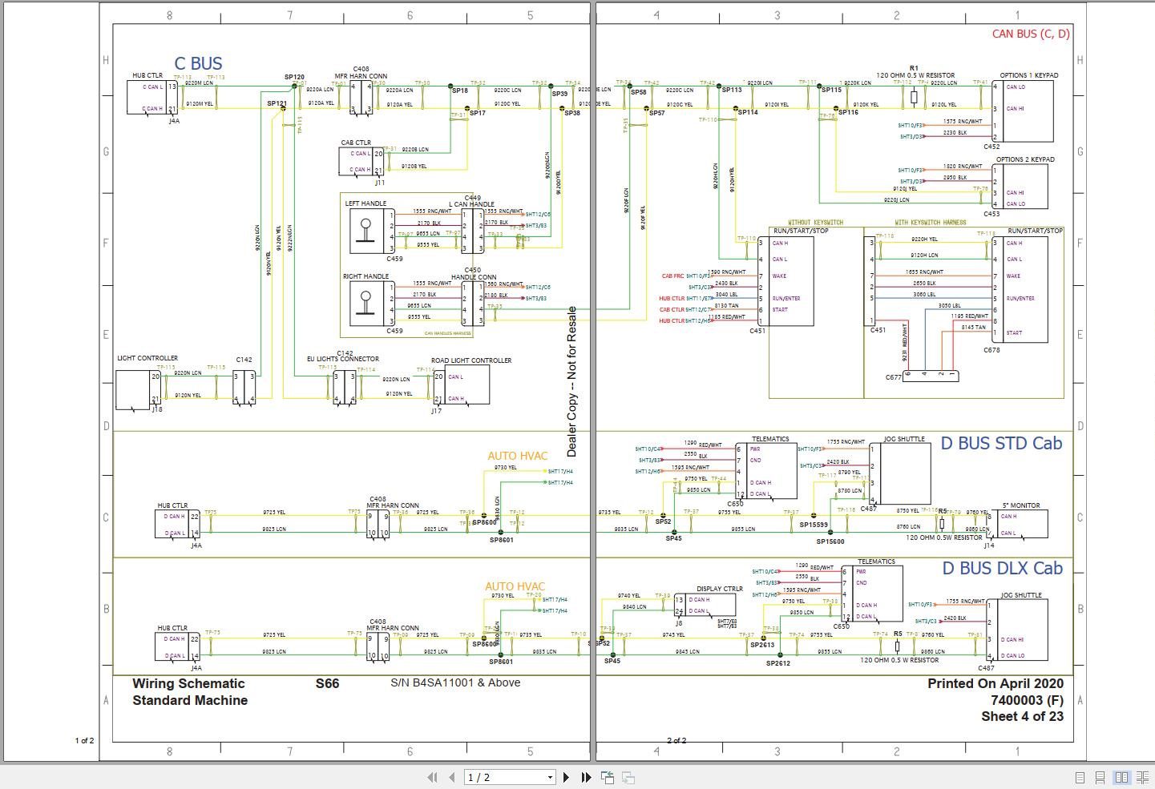The width and height of the screenshot is (1155, 789).
Task: Jump to the last page
Action: click(x=585, y=777)
